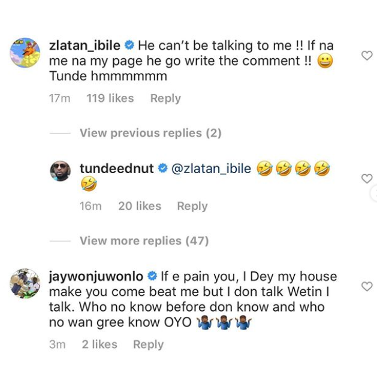Image resolution: width=377 pixels, height=384 pixels.
Task: Click the zlatan_ibile username
Action: click(85, 45)
